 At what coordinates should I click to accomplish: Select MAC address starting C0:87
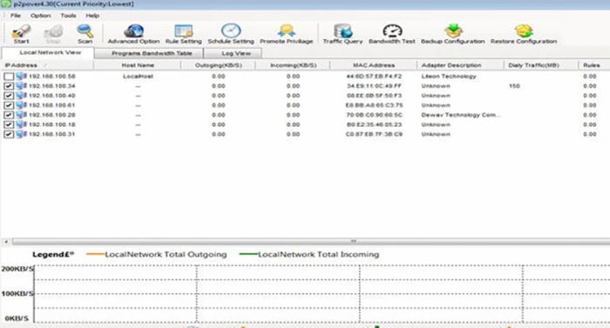[x=374, y=135]
